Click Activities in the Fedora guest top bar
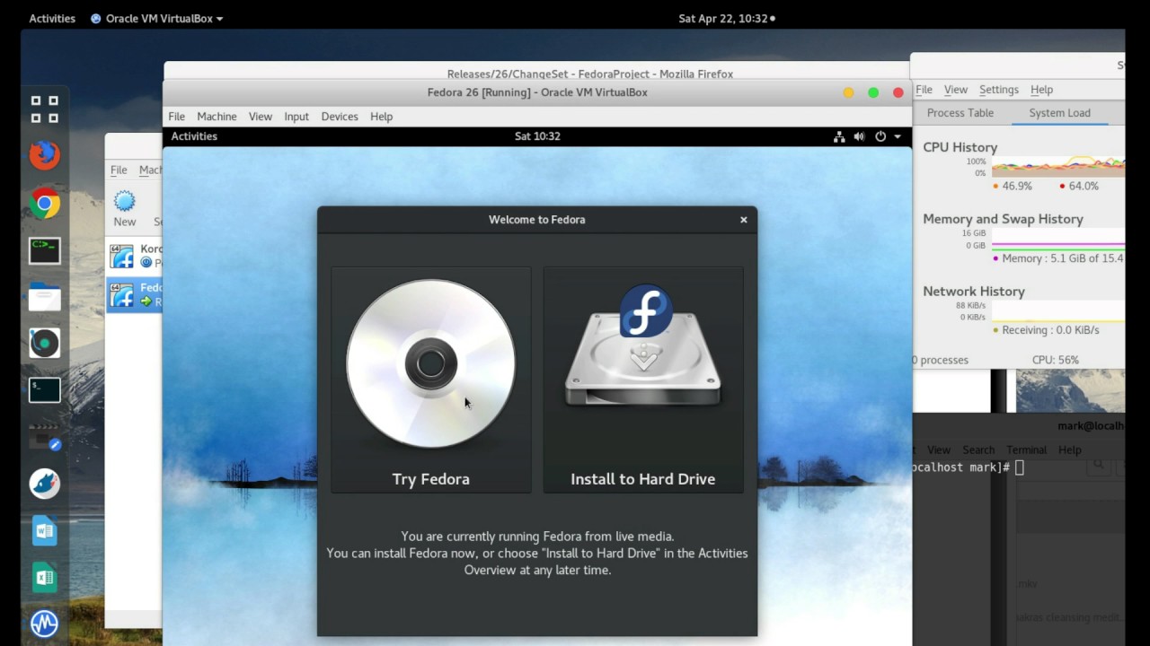The height and width of the screenshot is (646, 1150). 194,136
